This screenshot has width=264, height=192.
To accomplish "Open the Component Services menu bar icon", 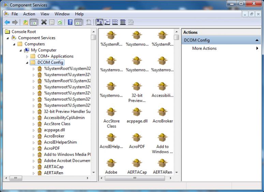I will (6, 14).
